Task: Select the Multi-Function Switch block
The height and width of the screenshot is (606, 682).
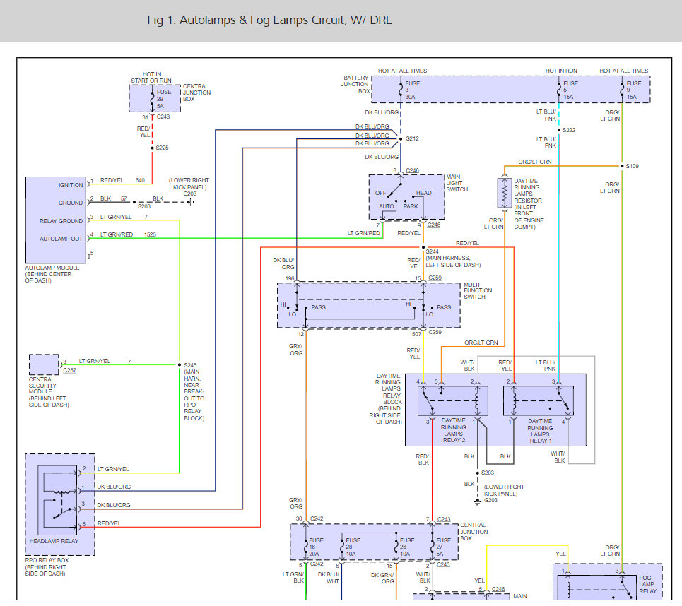Action: point(369,305)
